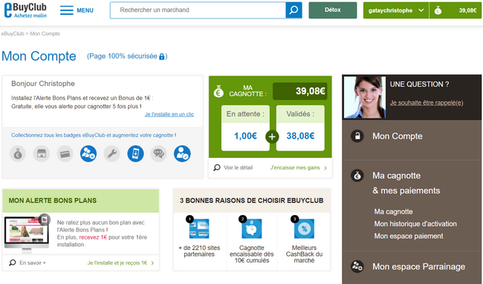Click 'MON ALERTE BONS PLANS' header
483x284 pixels.
click(x=81, y=201)
